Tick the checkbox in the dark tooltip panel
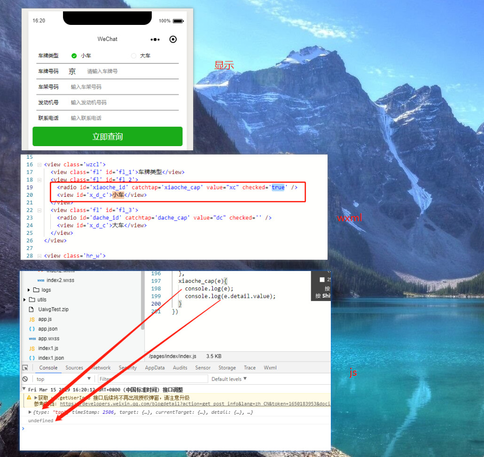The image size is (484, 457). [322, 279]
